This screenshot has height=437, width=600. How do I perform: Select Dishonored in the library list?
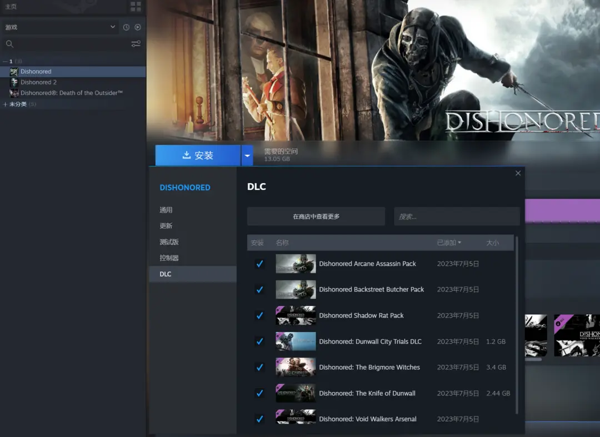pyautogui.click(x=73, y=72)
